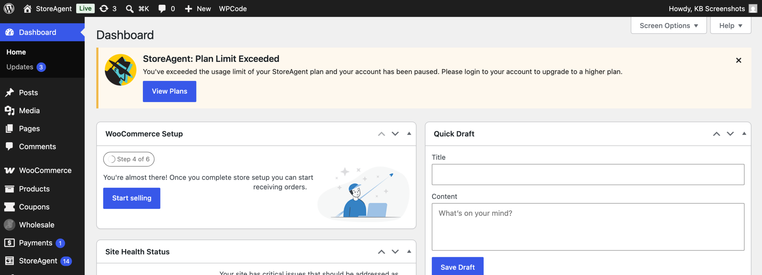Click the Products box icon

10,189
